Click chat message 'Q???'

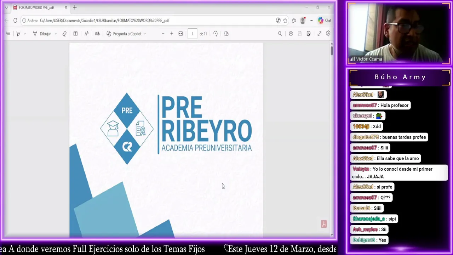point(385,198)
